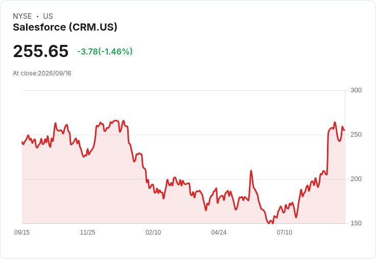This screenshot has width=376, height=259.
Task: Select the 255.65 current price
Action: (41, 51)
